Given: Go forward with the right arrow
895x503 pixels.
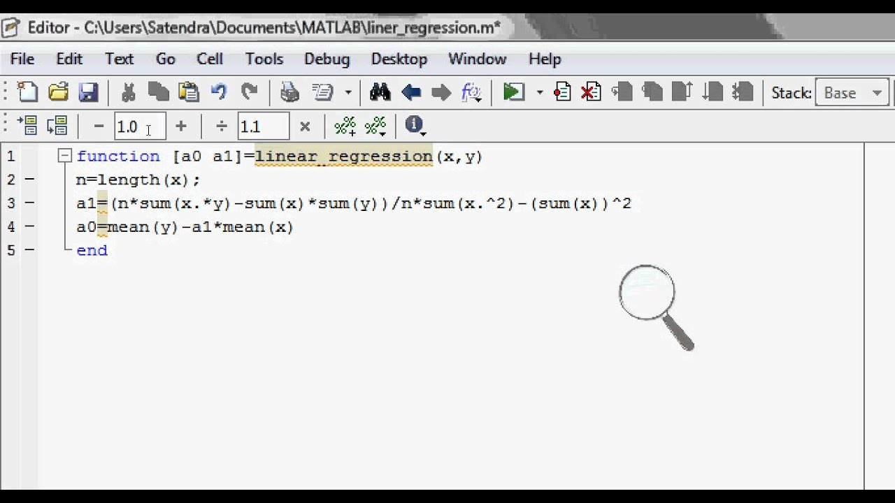Looking at the screenshot, I should [x=441, y=92].
